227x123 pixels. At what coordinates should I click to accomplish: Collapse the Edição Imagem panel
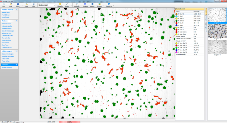pyautogui.click(x=17, y=51)
